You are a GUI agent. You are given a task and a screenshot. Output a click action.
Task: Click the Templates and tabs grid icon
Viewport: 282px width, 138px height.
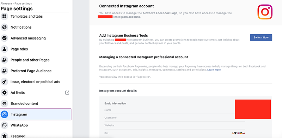4,16
